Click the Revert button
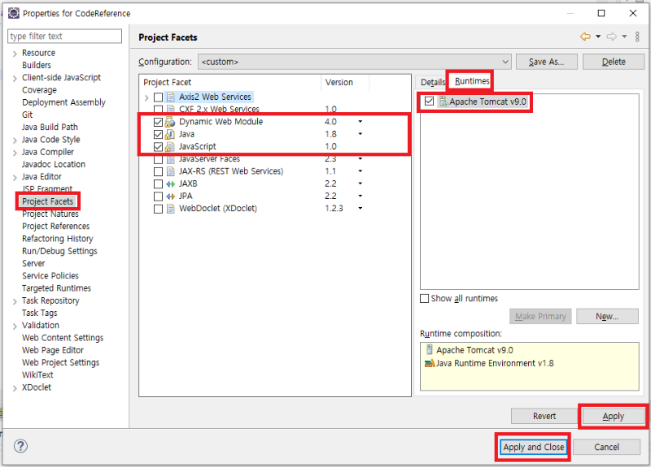651x467 pixels. (544, 416)
